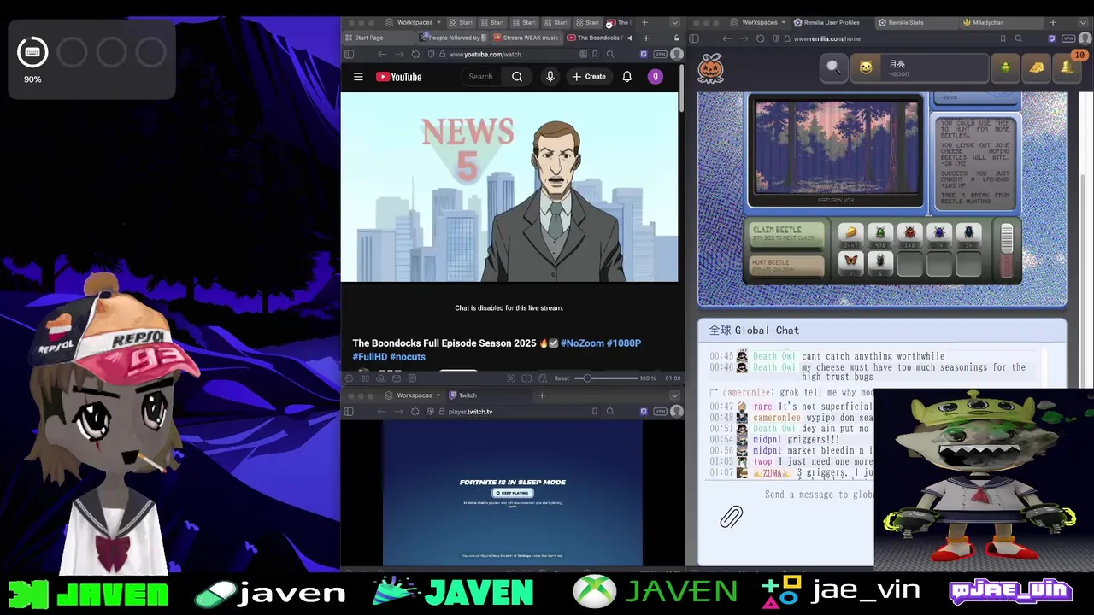Switch to the Stream WEAK music tab
The image size is (1094, 615).
526,38
